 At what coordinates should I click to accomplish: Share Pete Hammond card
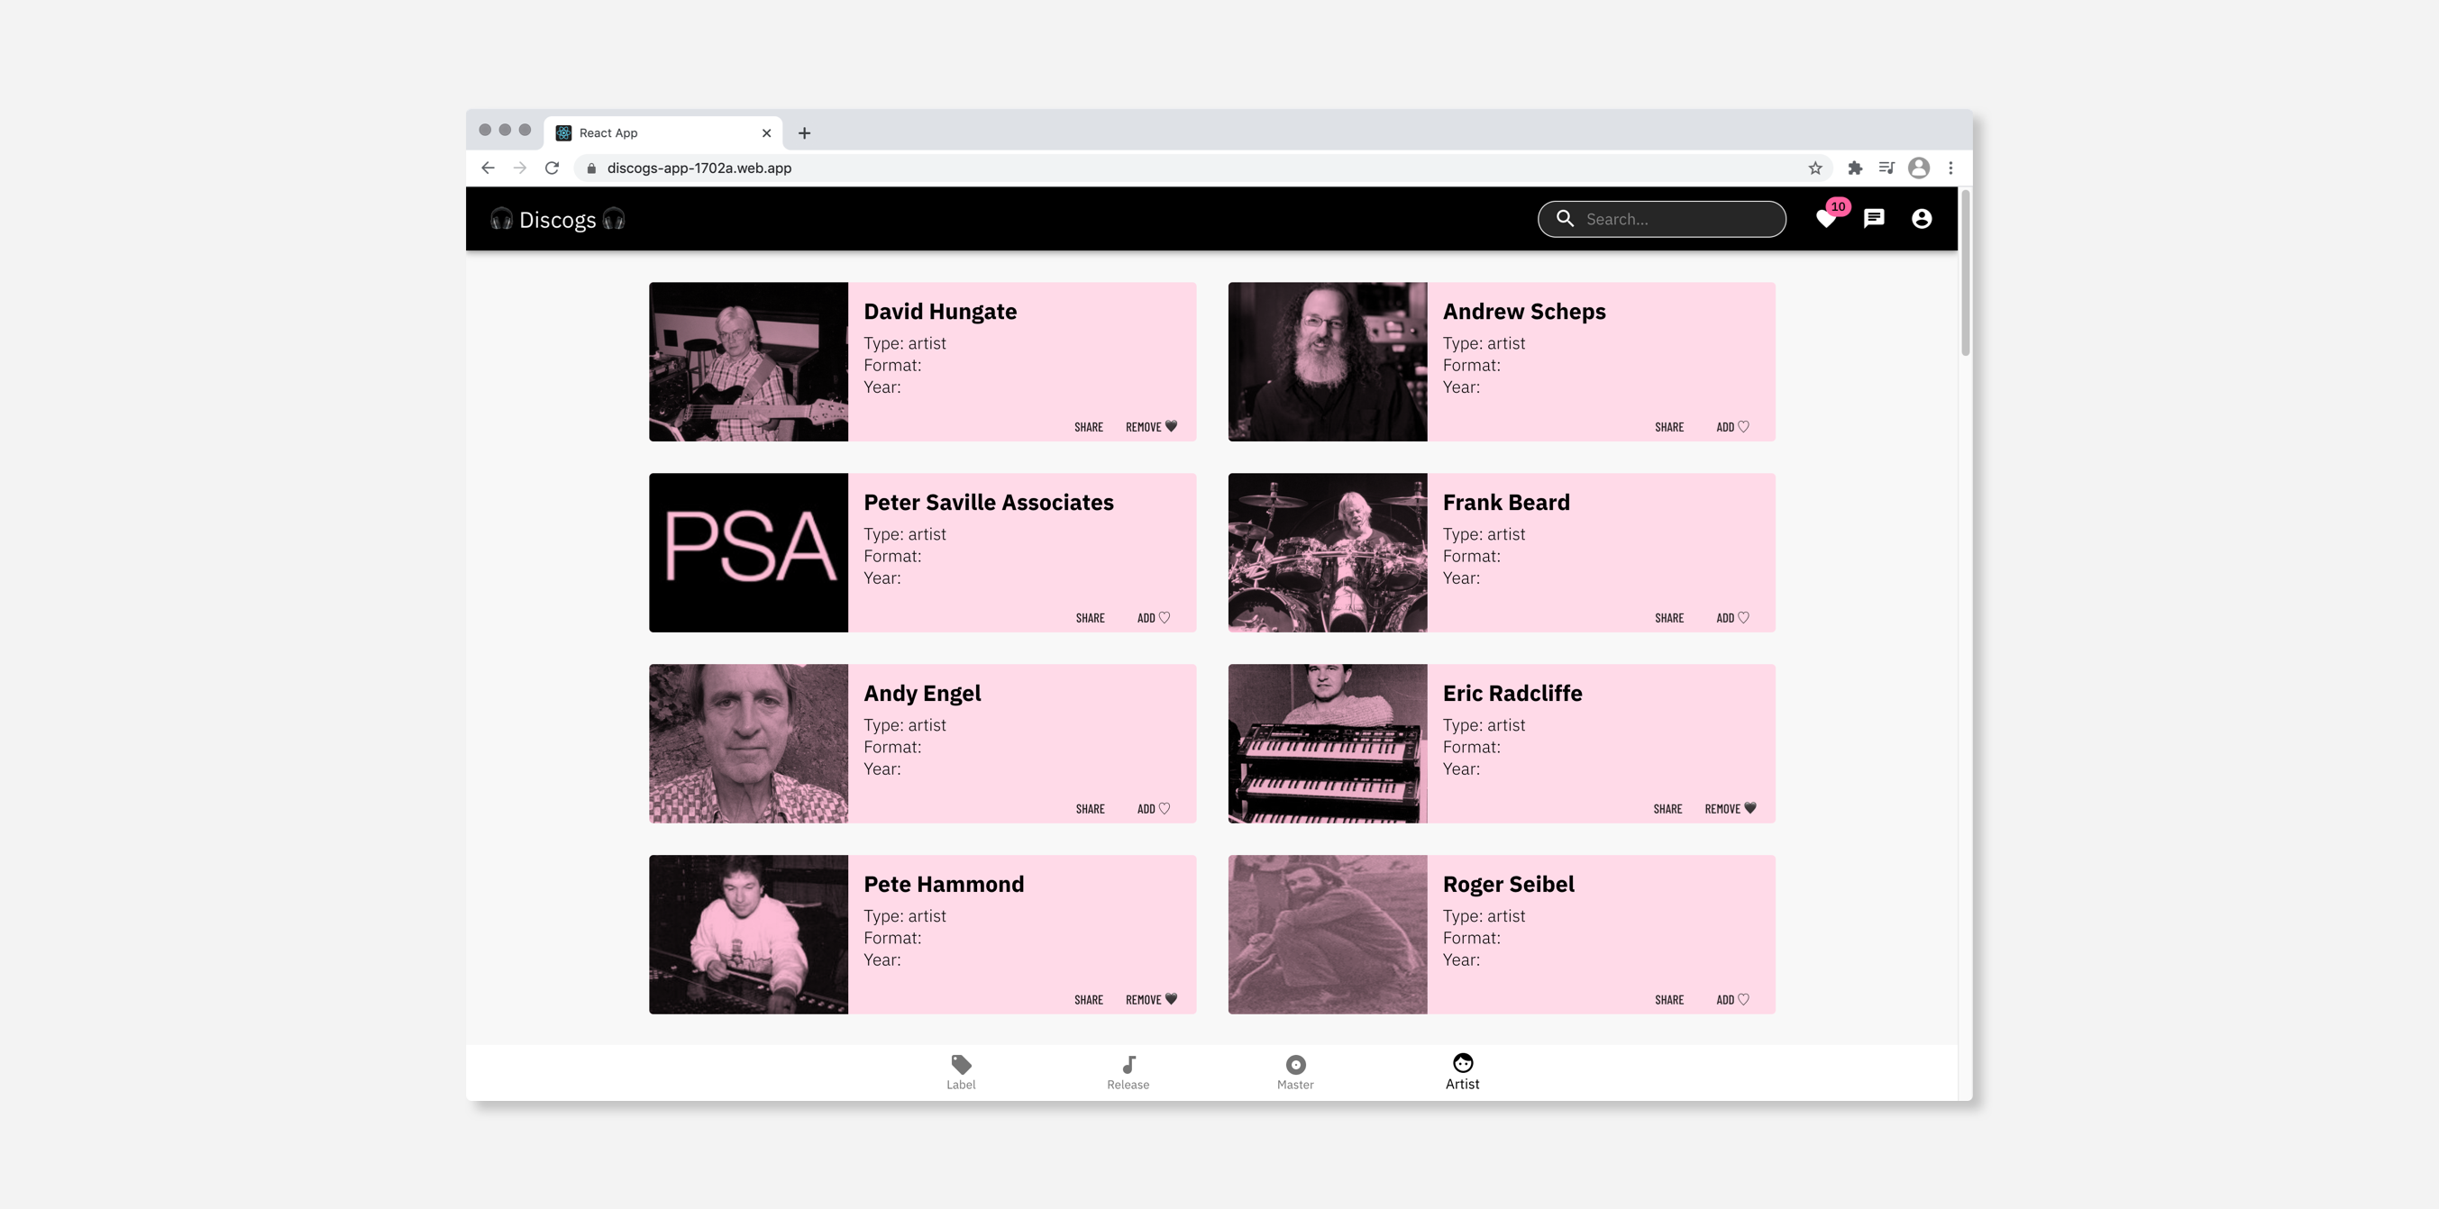tap(1088, 1000)
